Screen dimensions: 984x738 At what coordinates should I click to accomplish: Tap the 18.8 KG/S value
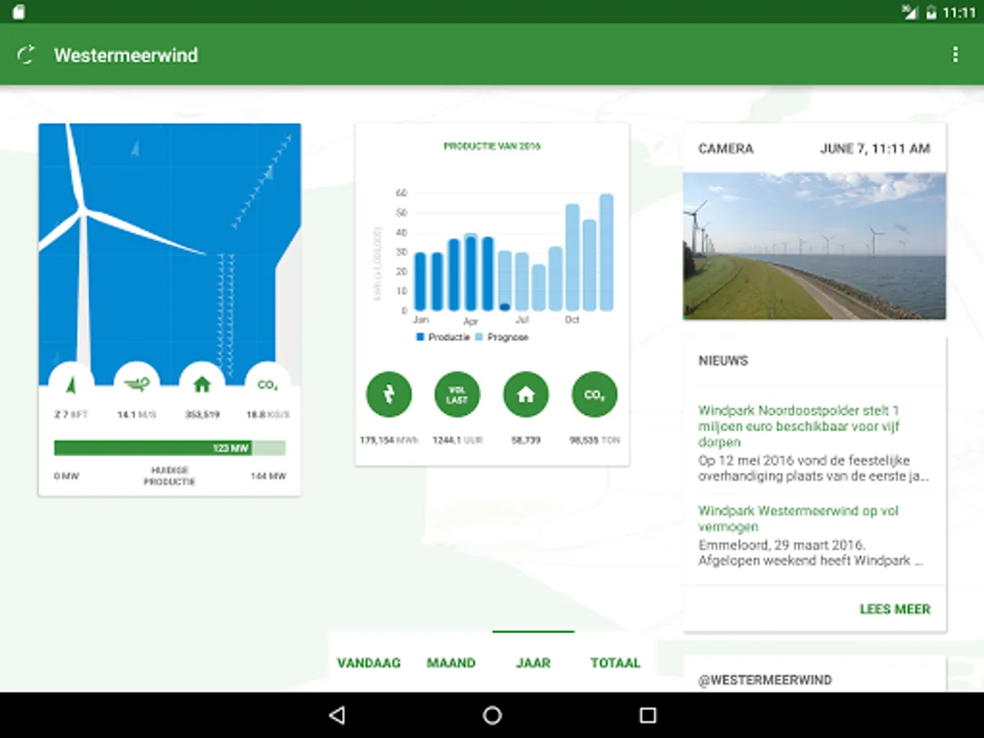click(x=267, y=415)
